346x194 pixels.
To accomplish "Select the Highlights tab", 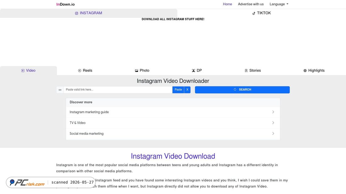I will coord(314,71).
